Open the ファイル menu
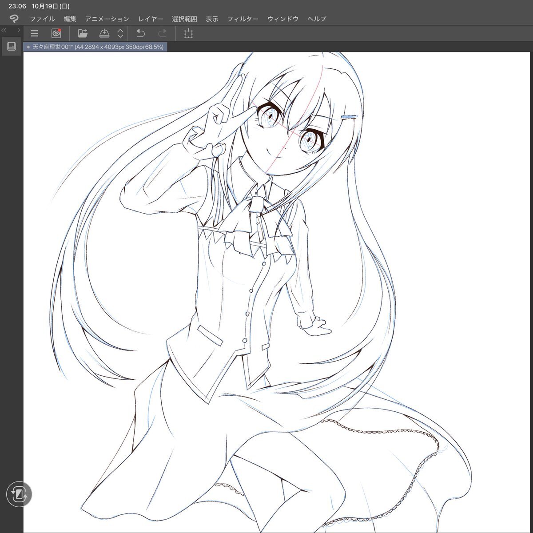Viewport: 533px width, 533px height. coord(42,19)
